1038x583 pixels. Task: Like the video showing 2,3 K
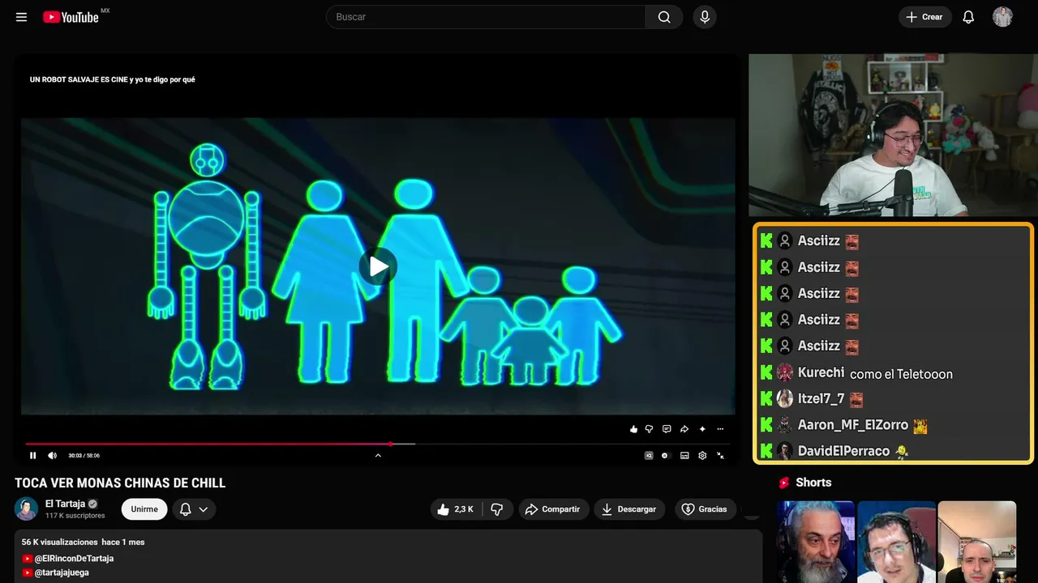click(x=455, y=509)
